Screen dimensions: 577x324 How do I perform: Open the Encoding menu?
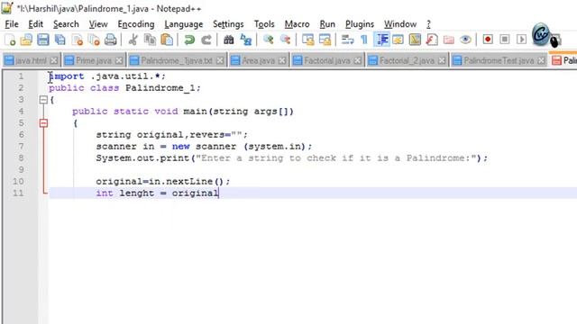[136, 24]
